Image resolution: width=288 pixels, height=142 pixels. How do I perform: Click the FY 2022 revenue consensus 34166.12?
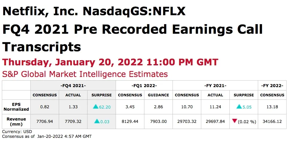pos(272,121)
